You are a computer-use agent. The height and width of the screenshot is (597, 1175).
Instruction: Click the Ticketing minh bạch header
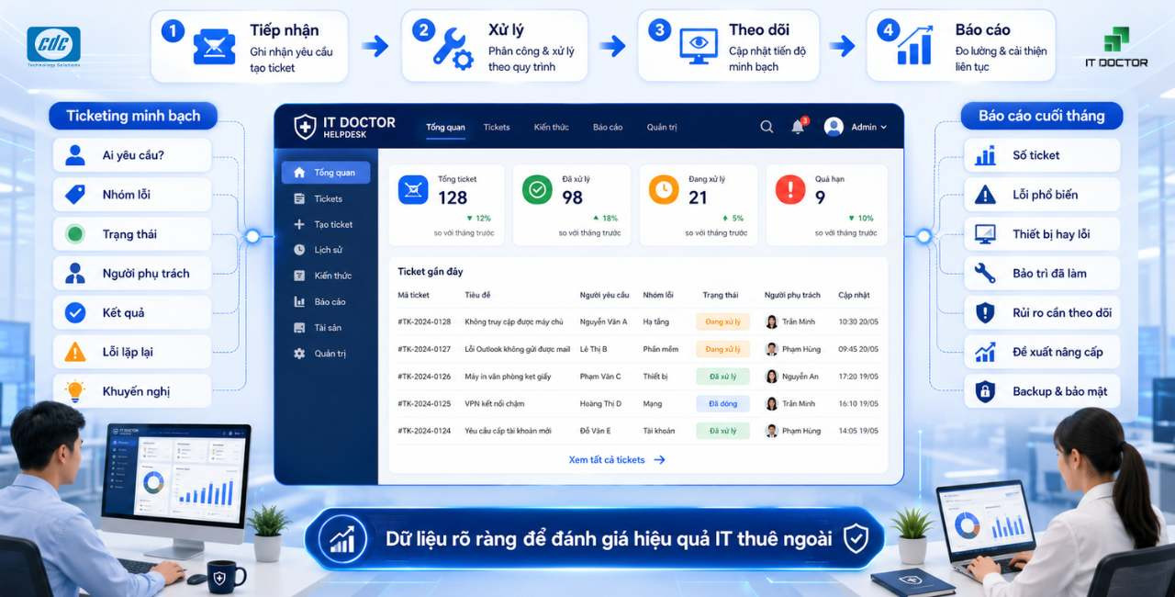point(133,116)
